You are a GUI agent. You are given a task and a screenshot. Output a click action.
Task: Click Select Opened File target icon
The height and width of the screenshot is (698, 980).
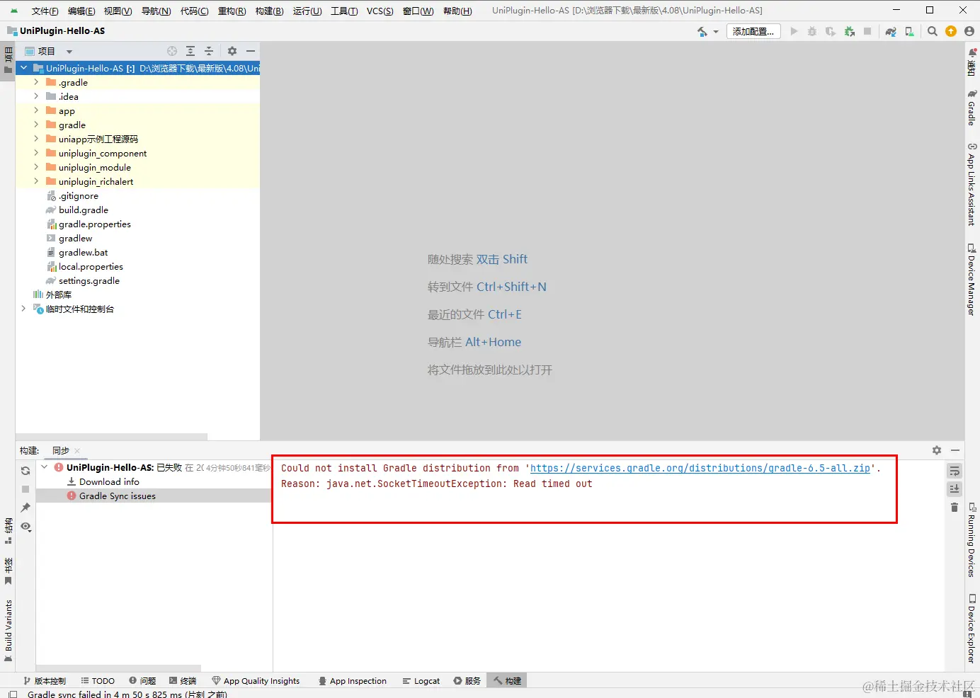pos(172,51)
